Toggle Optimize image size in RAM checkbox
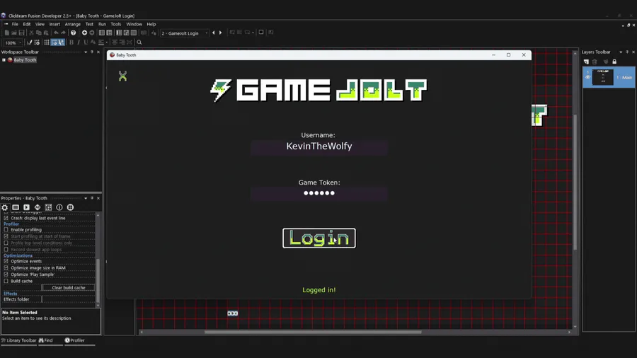The width and height of the screenshot is (637, 358). pos(6,268)
